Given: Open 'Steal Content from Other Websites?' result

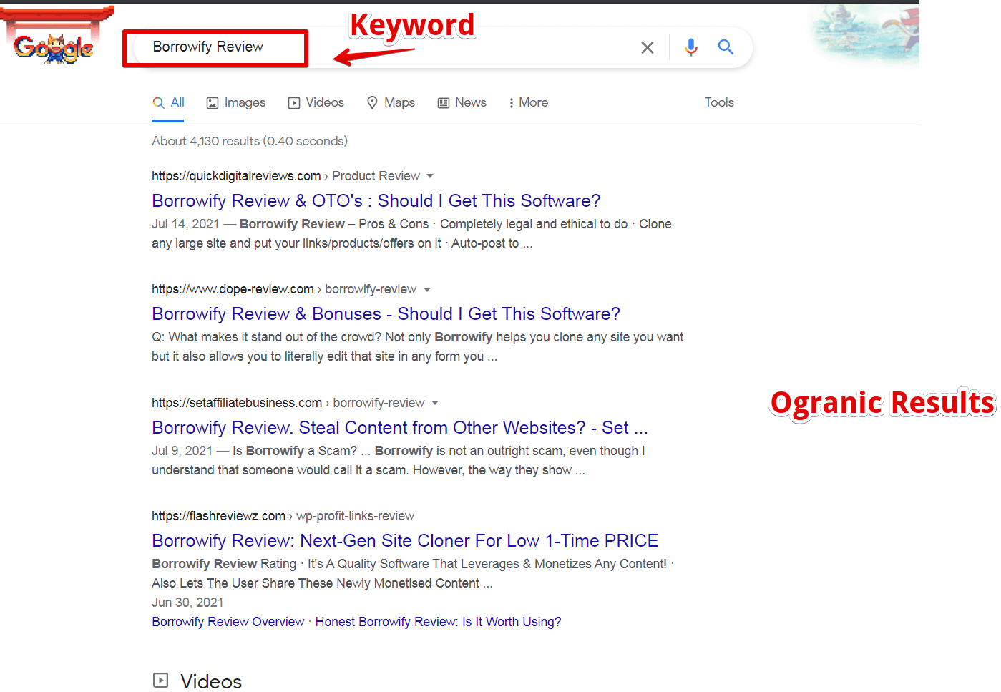Looking at the screenshot, I should click(x=400, y=428).
